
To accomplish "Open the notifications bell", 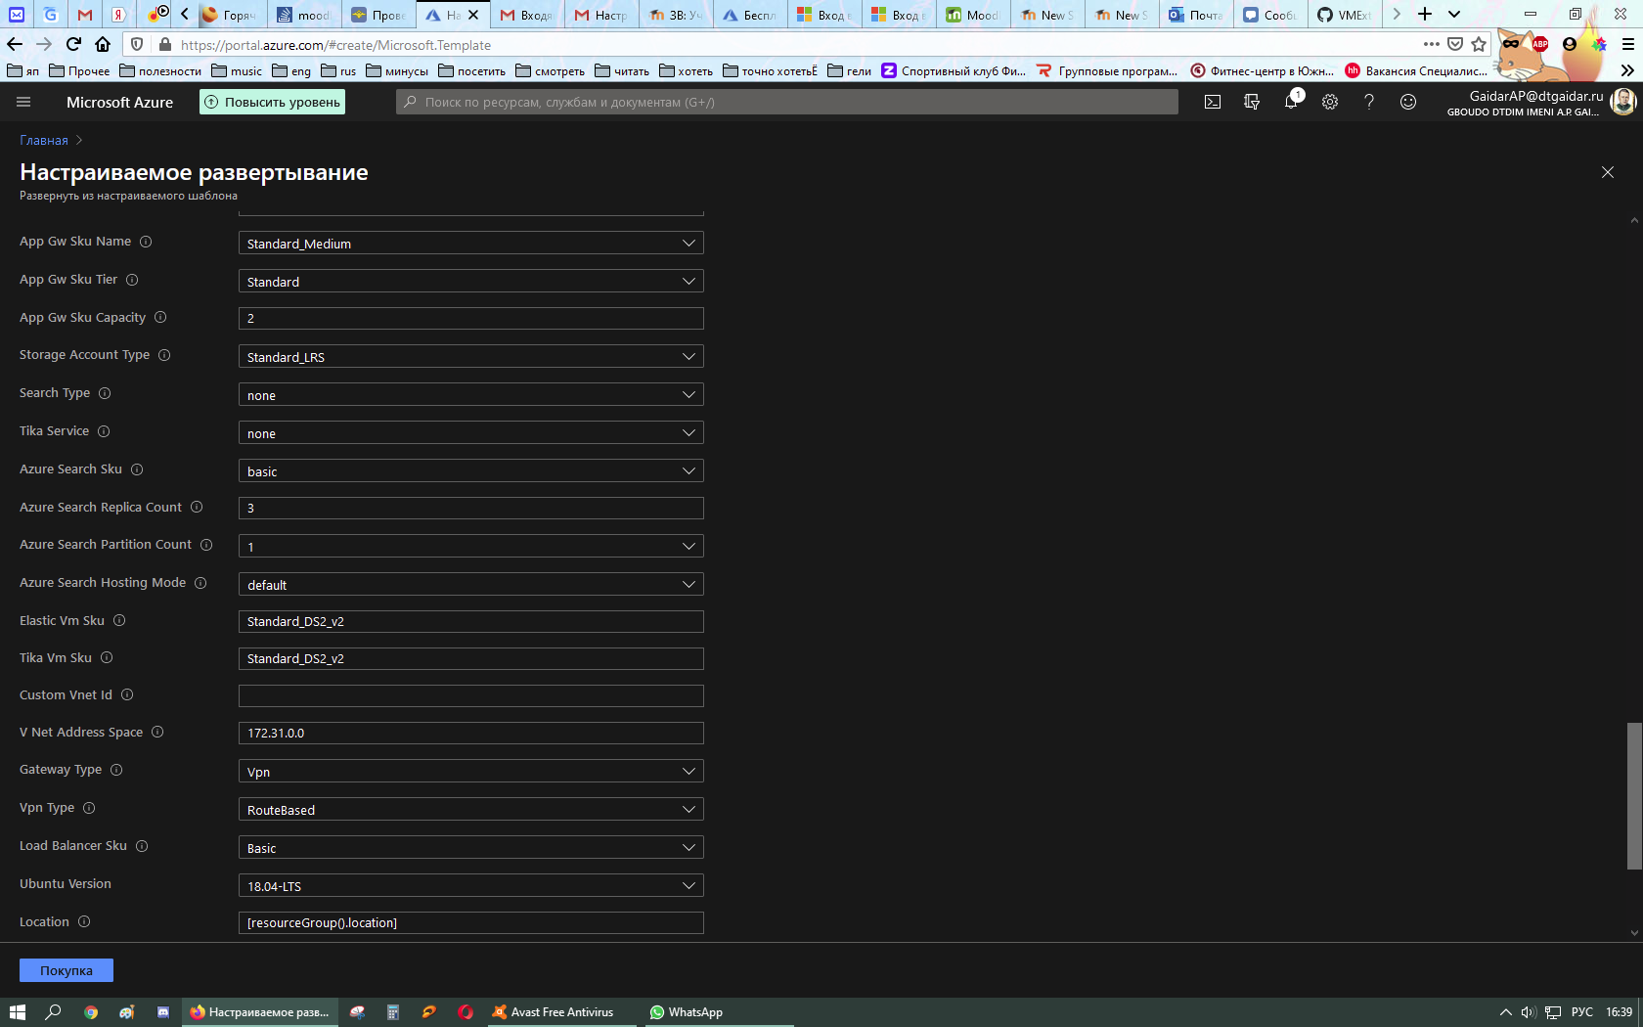I will pyautogui.click(x=1291, y=102).
